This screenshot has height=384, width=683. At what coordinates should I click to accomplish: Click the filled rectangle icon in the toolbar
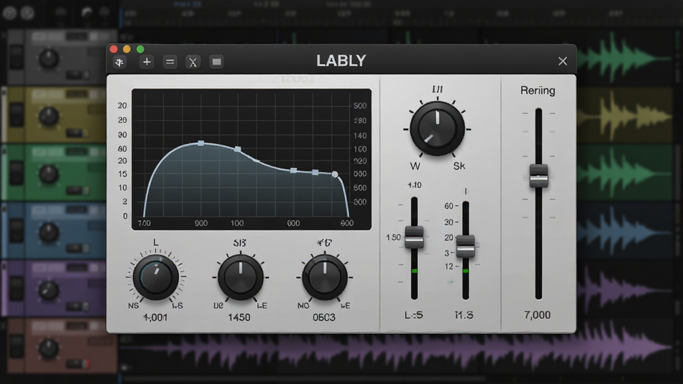tap(217, 62)
